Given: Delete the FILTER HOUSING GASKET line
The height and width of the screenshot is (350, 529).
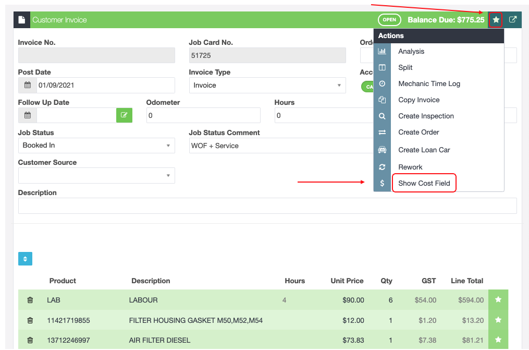Looking at the screenshot, I should pyautogui.click(x=30, y=320).
